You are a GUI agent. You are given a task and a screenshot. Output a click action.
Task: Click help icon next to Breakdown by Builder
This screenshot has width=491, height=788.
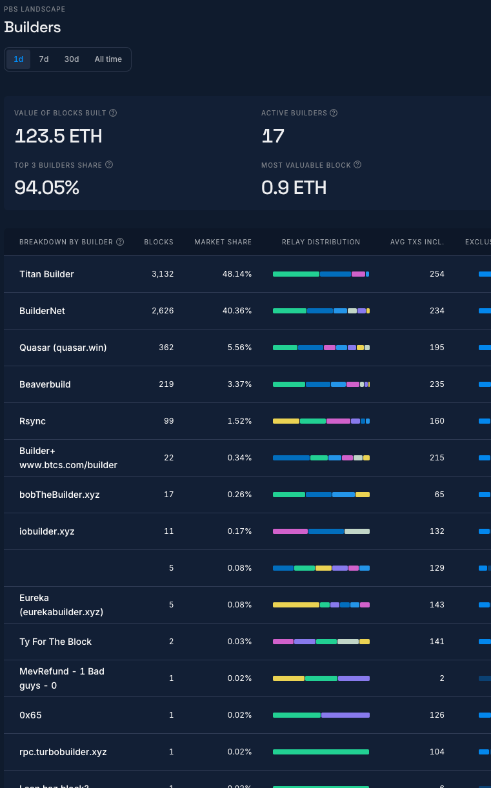pos(119,242)
